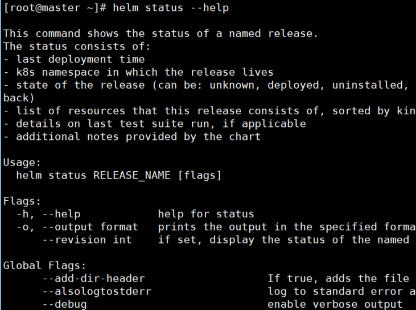Click the '-o, --output format' flag
The height and width of the screenshot is (310, 416).
(x=77, y=227)
